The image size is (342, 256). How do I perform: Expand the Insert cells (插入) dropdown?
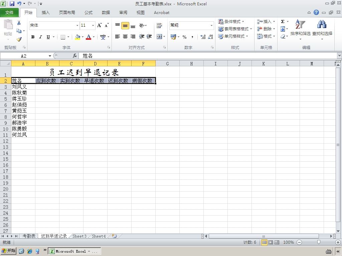[x=274, y=21]
